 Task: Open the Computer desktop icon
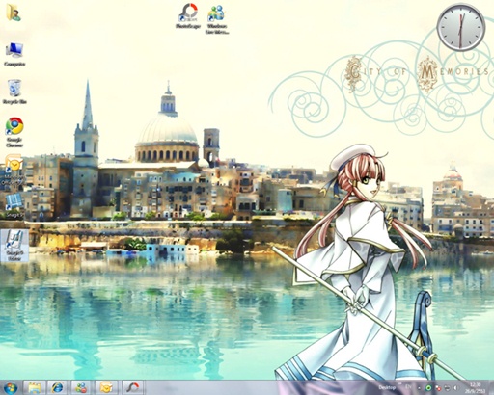pos(14,55)
